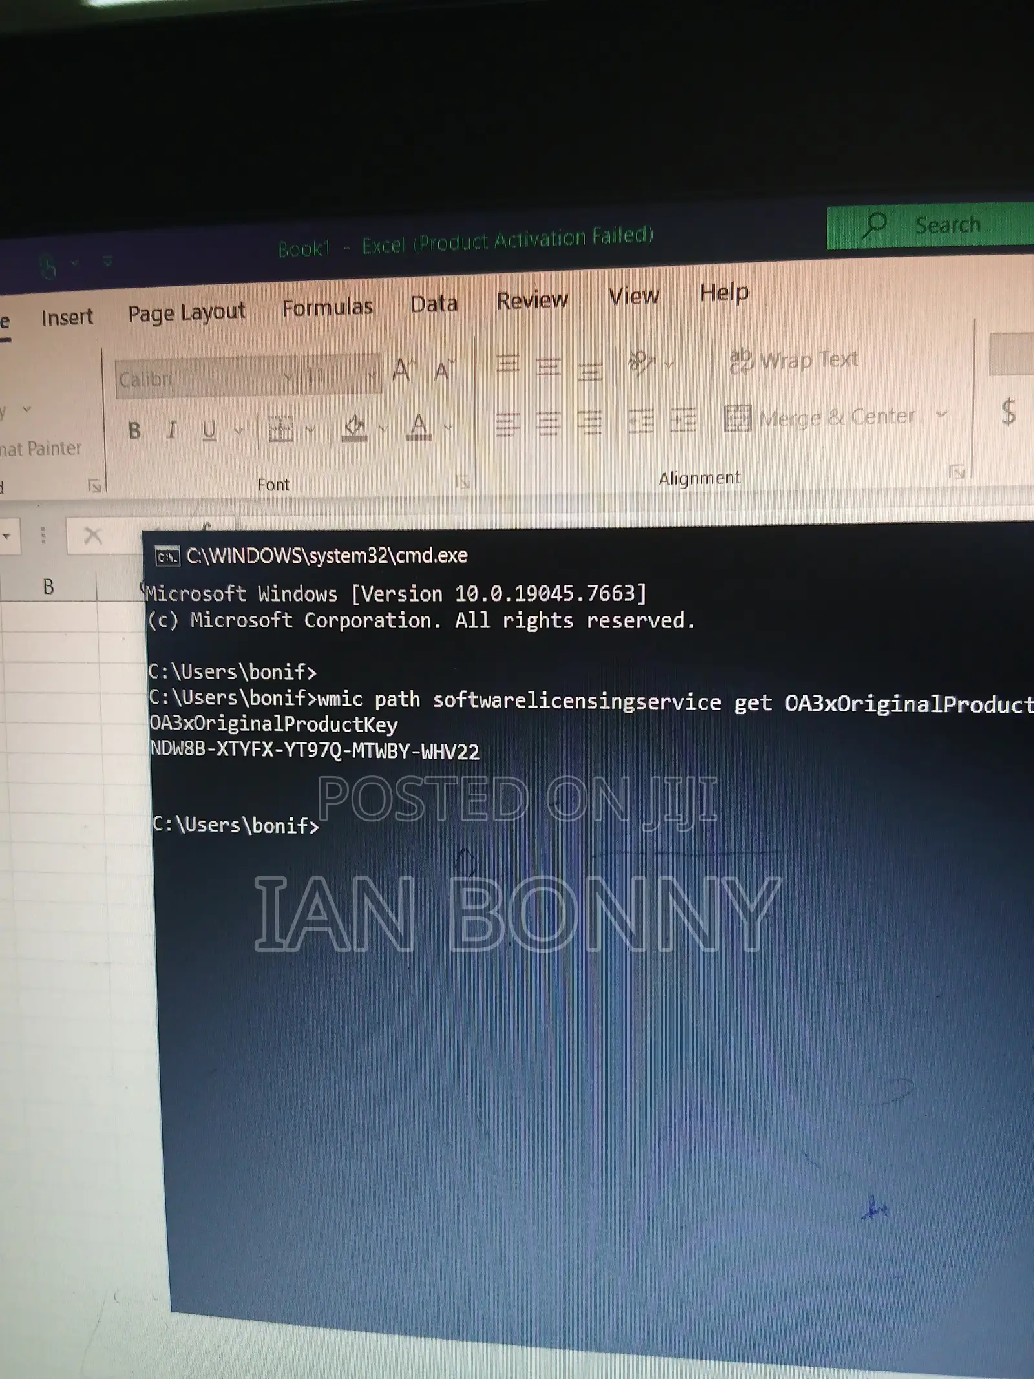Click the cmd.exe window title bar icon
Screen dimensions: 1034x1379
pos(167,556)
